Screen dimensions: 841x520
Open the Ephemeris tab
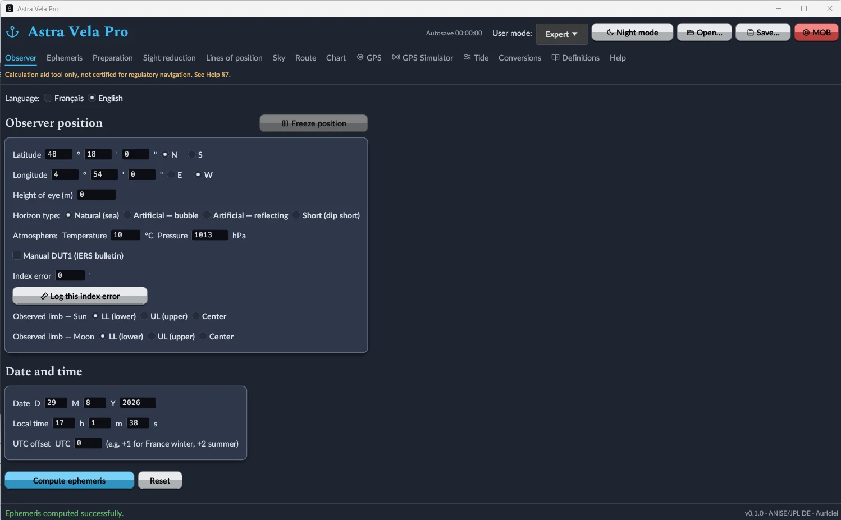[65, 58]
